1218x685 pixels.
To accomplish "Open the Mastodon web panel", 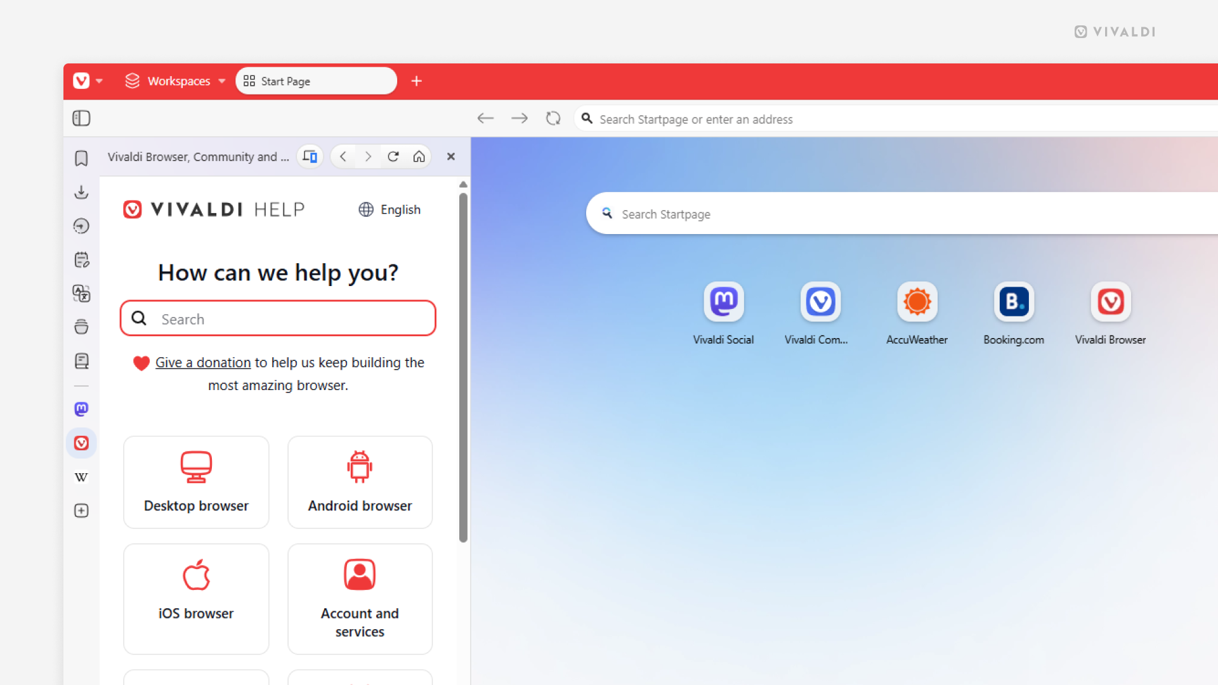I will 81,409.
